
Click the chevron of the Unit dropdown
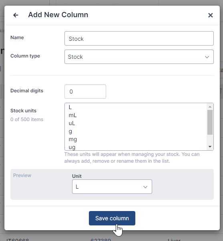[145, 187]
